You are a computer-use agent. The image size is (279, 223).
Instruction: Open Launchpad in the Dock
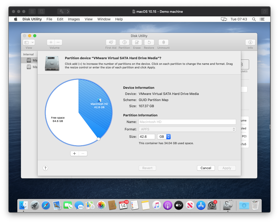tap(35, 205)
